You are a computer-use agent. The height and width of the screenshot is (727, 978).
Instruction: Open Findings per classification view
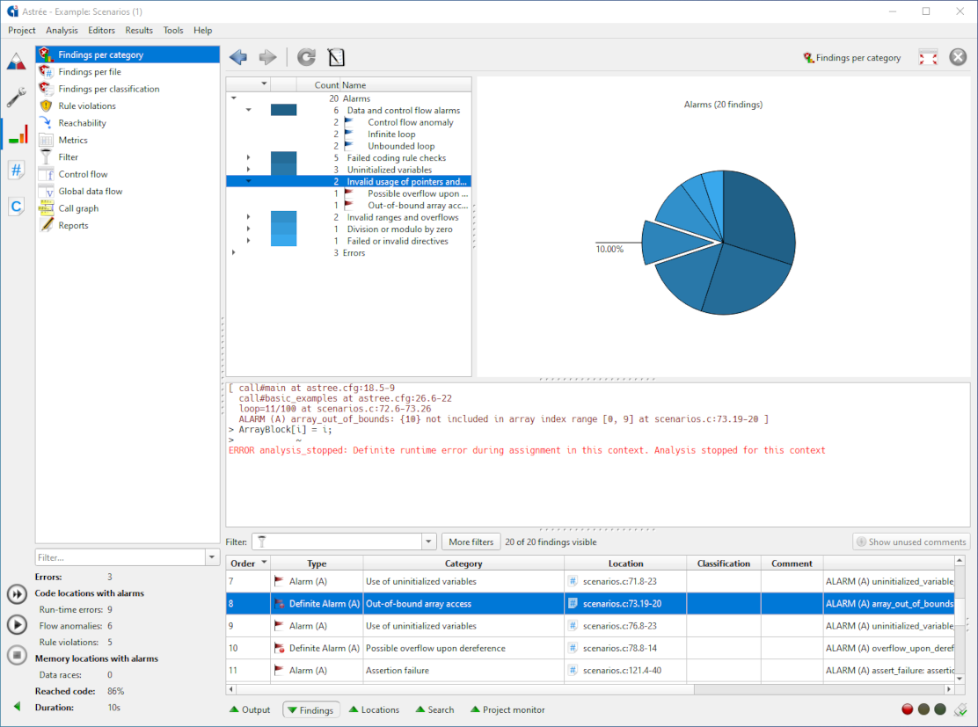point(128,89)
